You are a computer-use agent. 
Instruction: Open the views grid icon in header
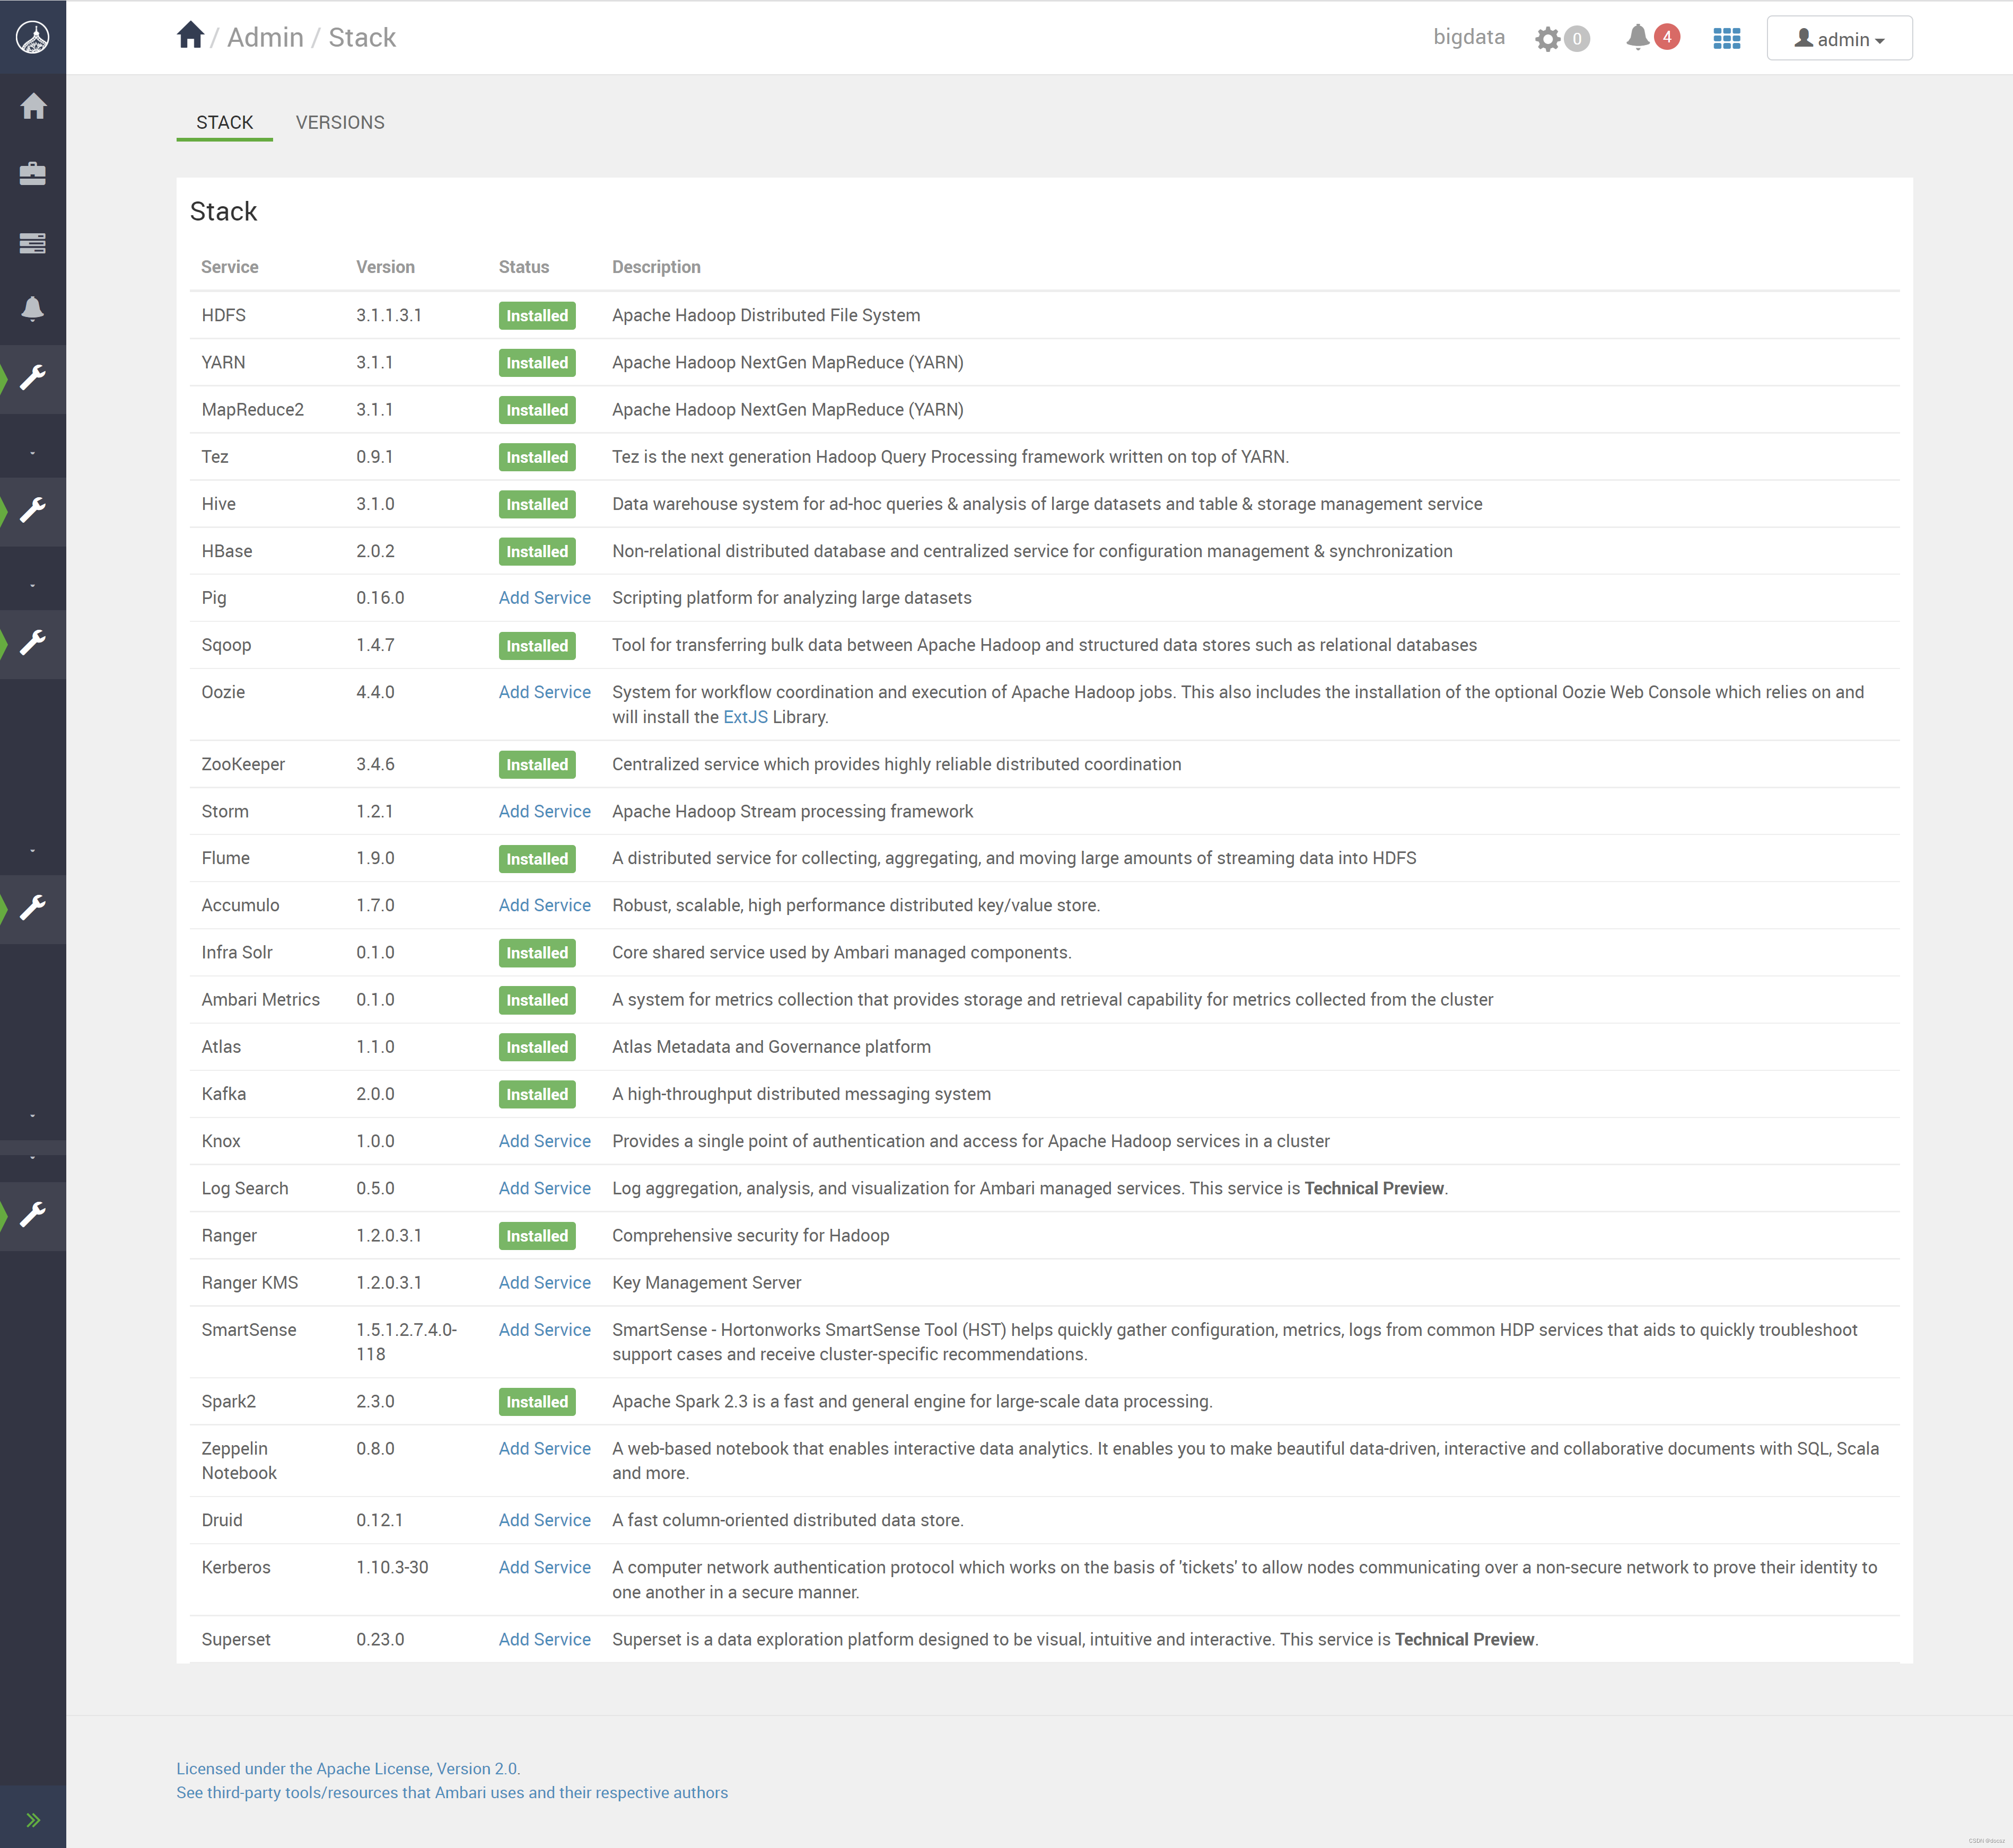point(1726,39)
